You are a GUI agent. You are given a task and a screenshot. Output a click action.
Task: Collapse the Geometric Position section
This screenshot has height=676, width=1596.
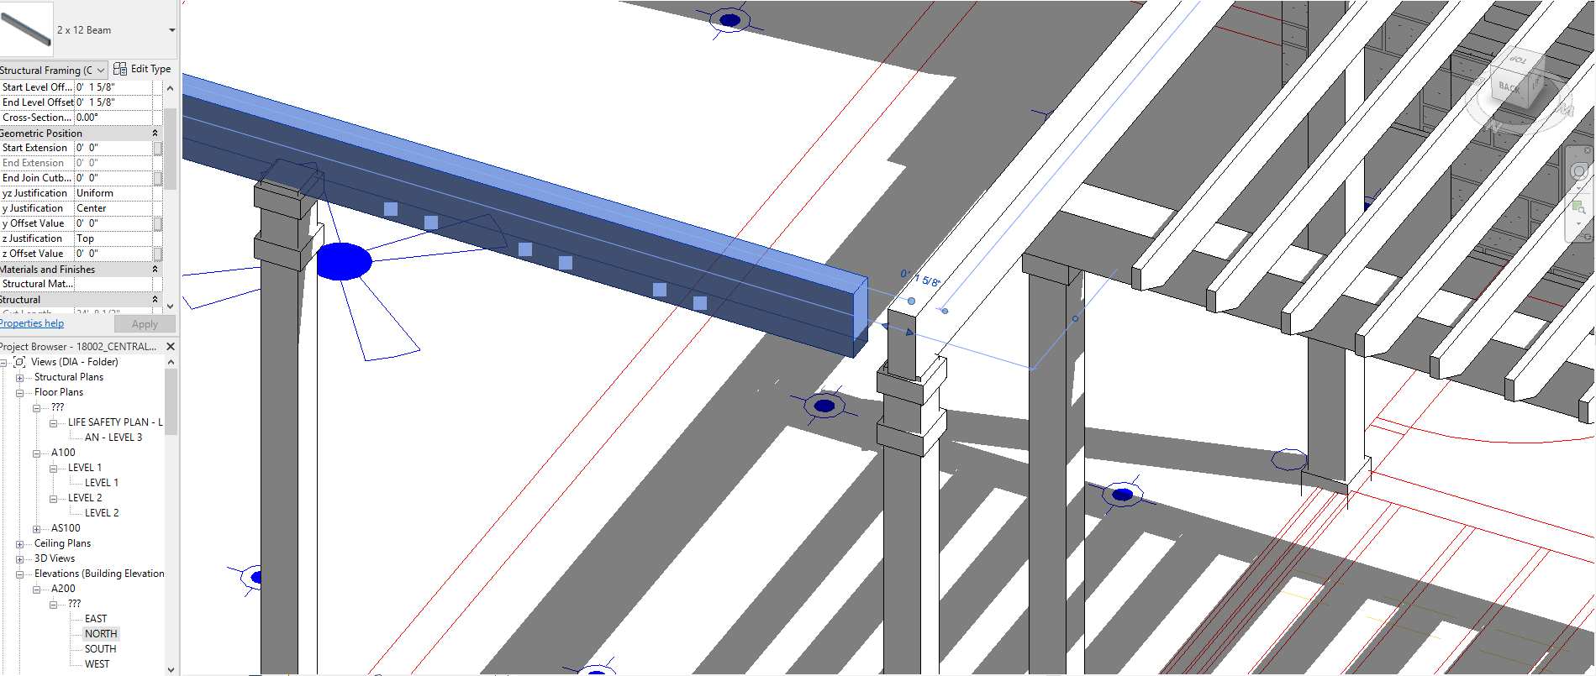155,134
